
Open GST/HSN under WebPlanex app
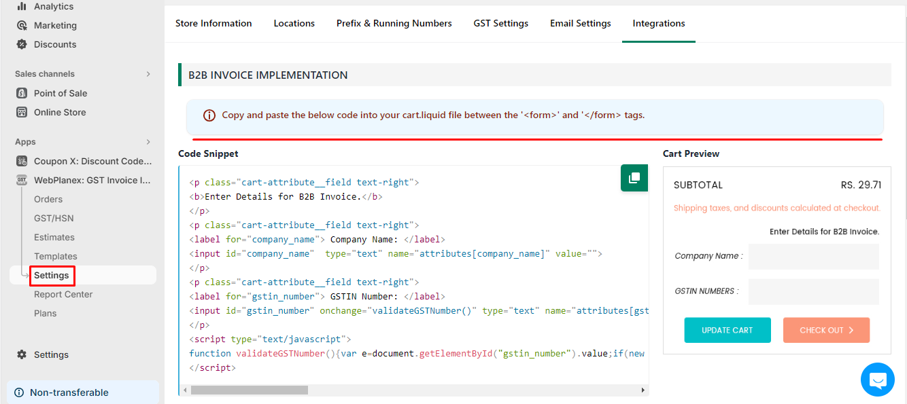[54, 218]
